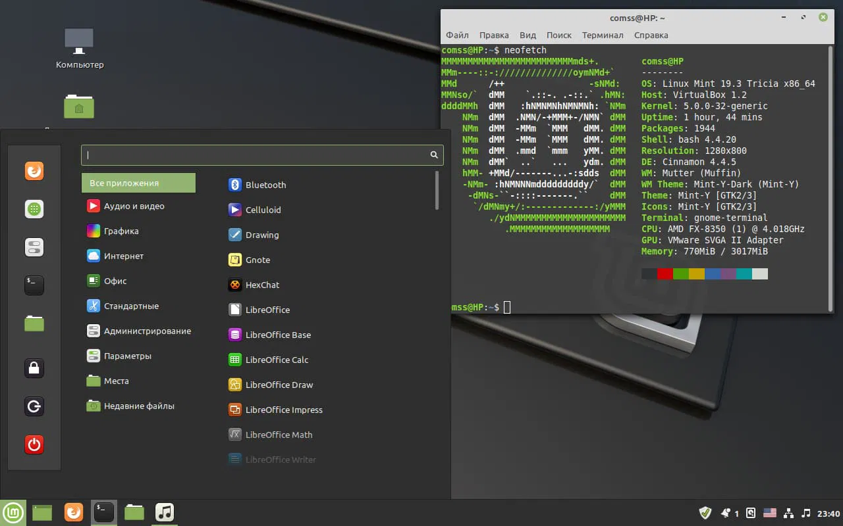Viewport: 843px width, 526px height.
Task: Open HexChat from the applications list
Action: 261,285
